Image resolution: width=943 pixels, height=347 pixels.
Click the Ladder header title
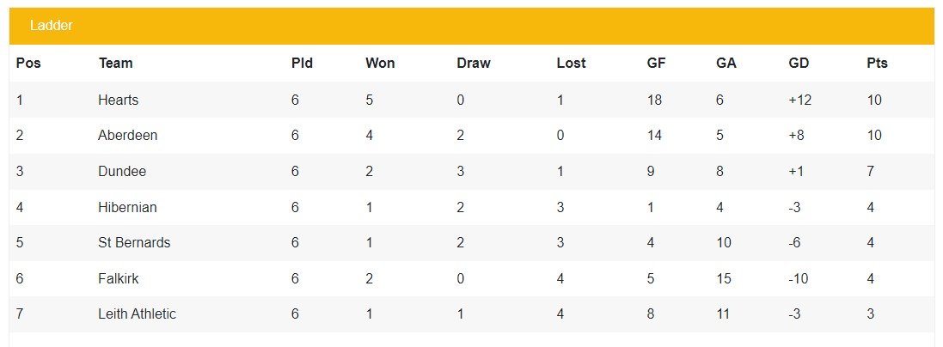(x=51, y=25)
